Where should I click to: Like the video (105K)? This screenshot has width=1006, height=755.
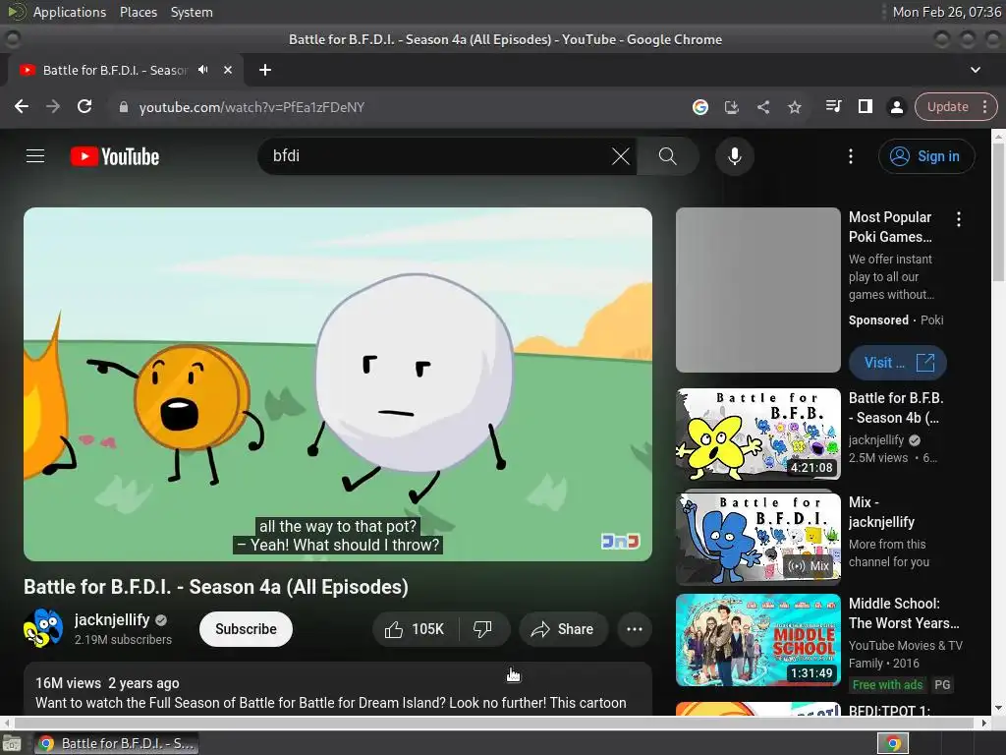(416, 629)
